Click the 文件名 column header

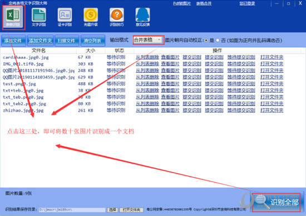[38, 51]
